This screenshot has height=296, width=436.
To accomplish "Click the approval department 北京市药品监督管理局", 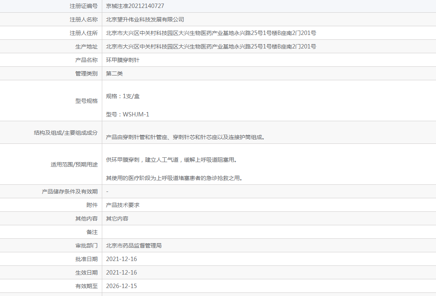I will (134, 246).
